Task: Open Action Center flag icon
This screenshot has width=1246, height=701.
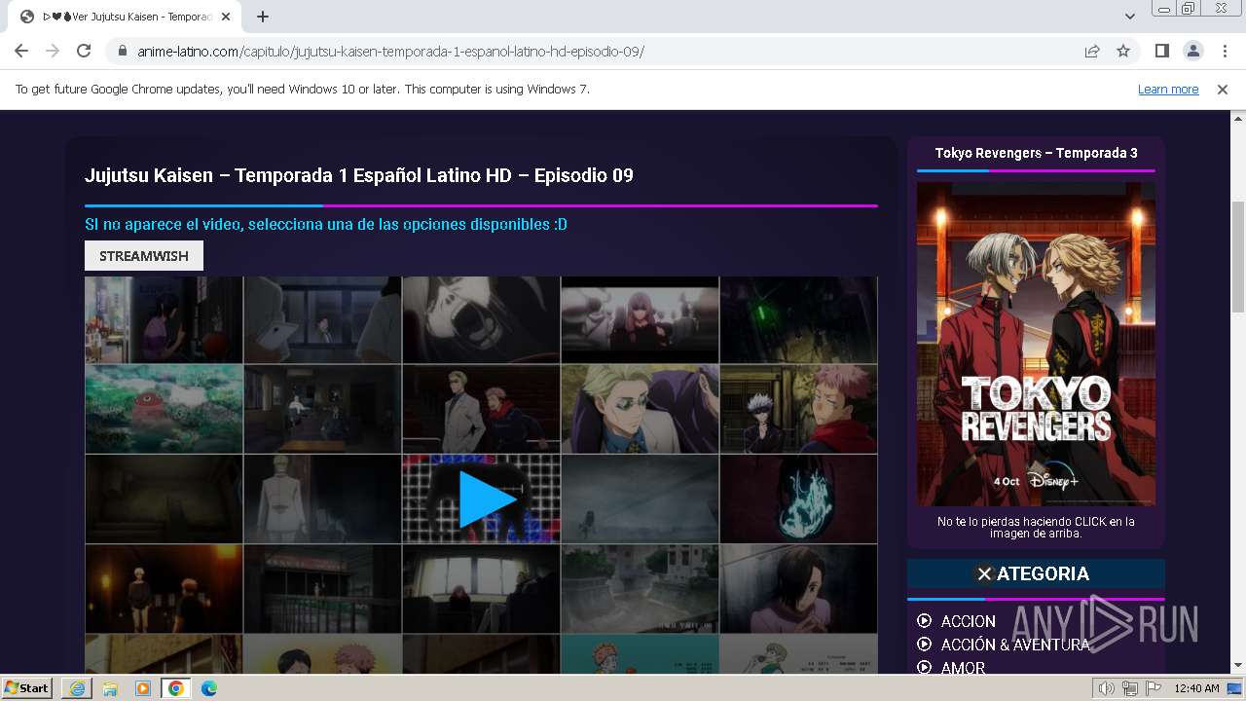Action: point(1154,688)
